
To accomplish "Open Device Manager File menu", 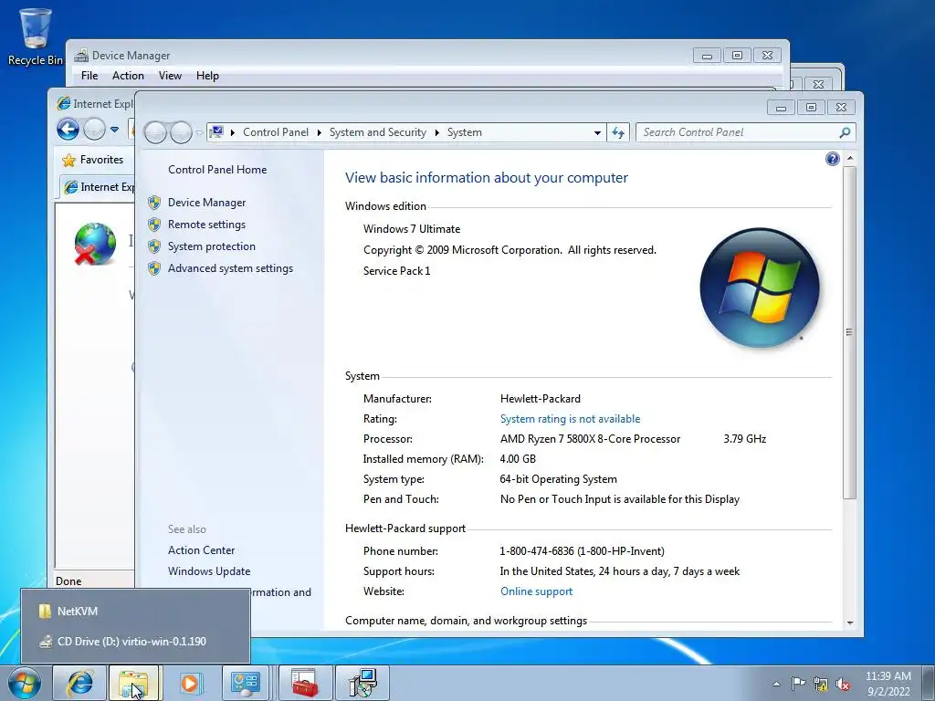I will coord(89,76).
